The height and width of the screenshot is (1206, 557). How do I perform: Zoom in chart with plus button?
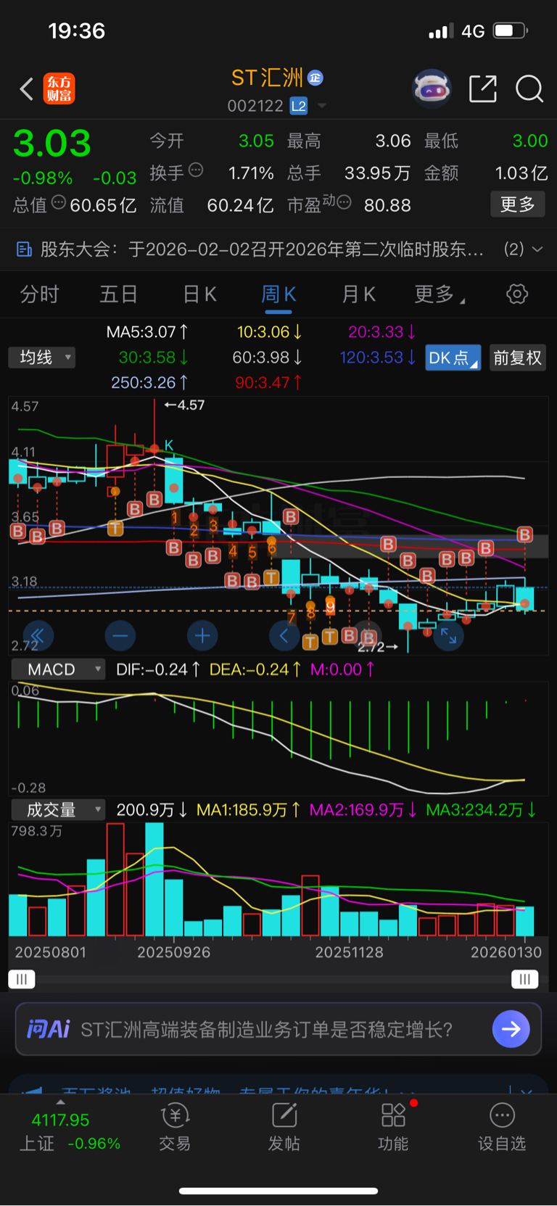[202, 637]
